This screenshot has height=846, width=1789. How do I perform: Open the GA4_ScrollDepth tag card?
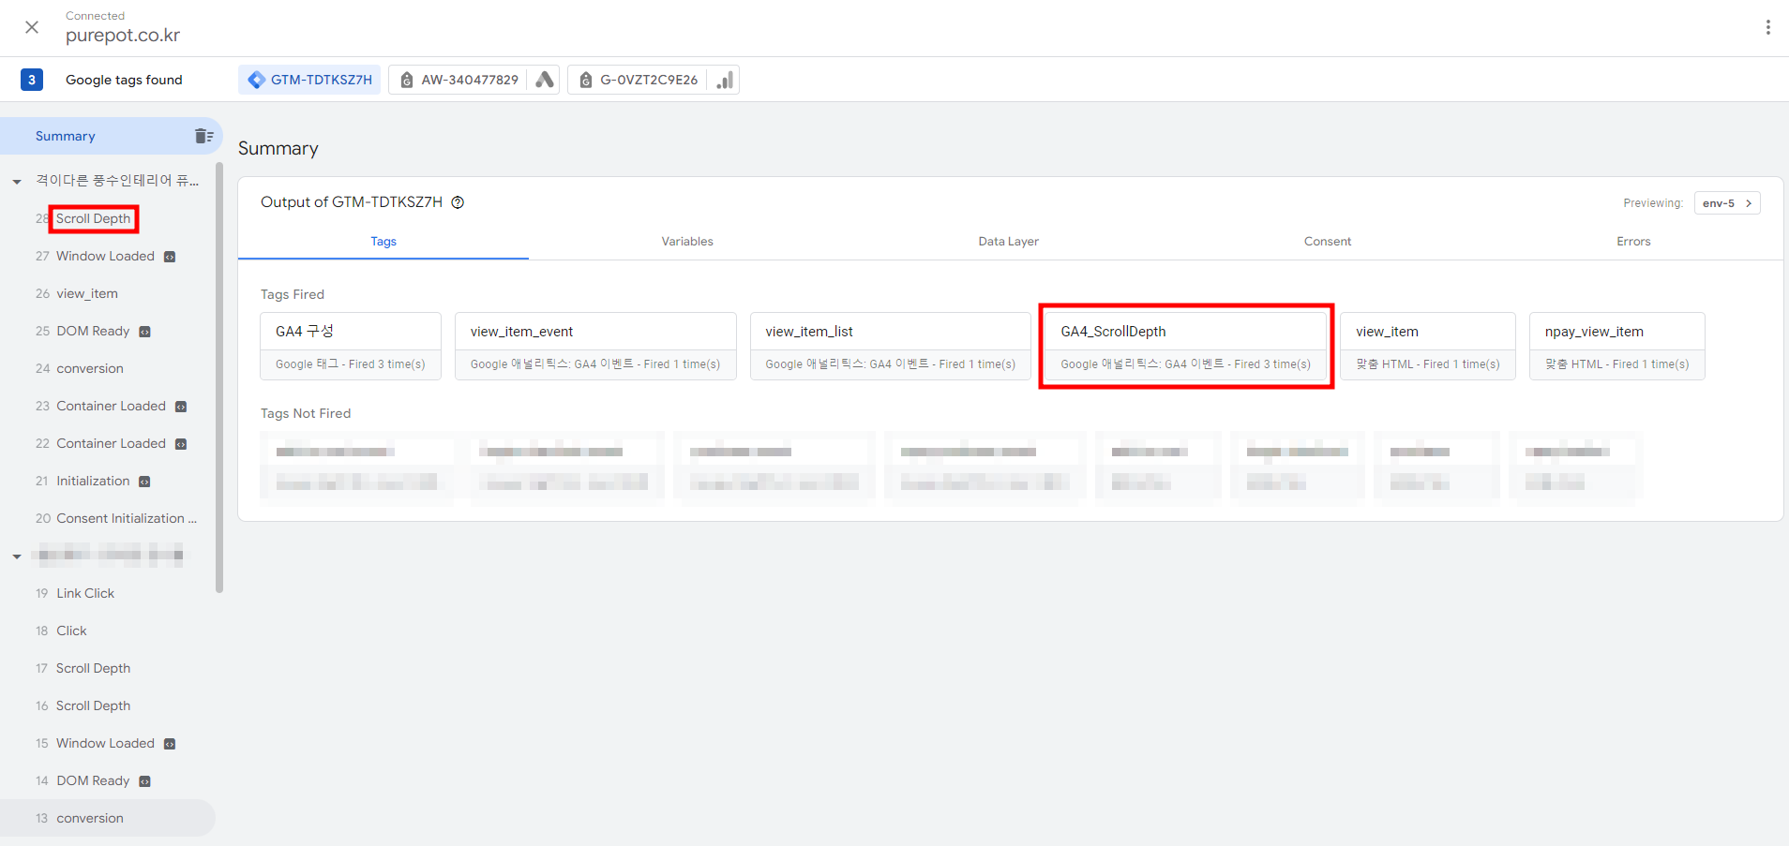coord(1186,347)
